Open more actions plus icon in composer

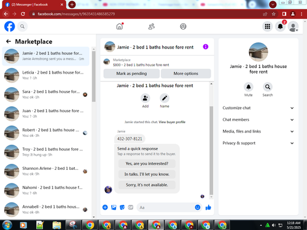tap(105, 207)
